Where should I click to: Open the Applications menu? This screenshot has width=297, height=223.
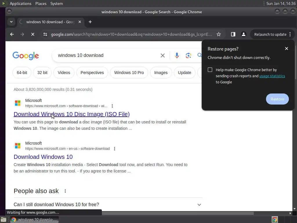point(21,3)
